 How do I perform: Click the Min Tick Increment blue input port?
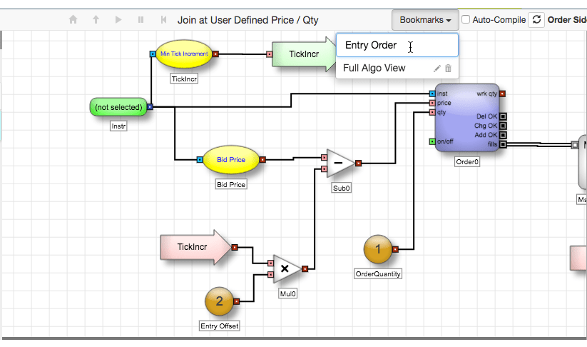[153, 54]
